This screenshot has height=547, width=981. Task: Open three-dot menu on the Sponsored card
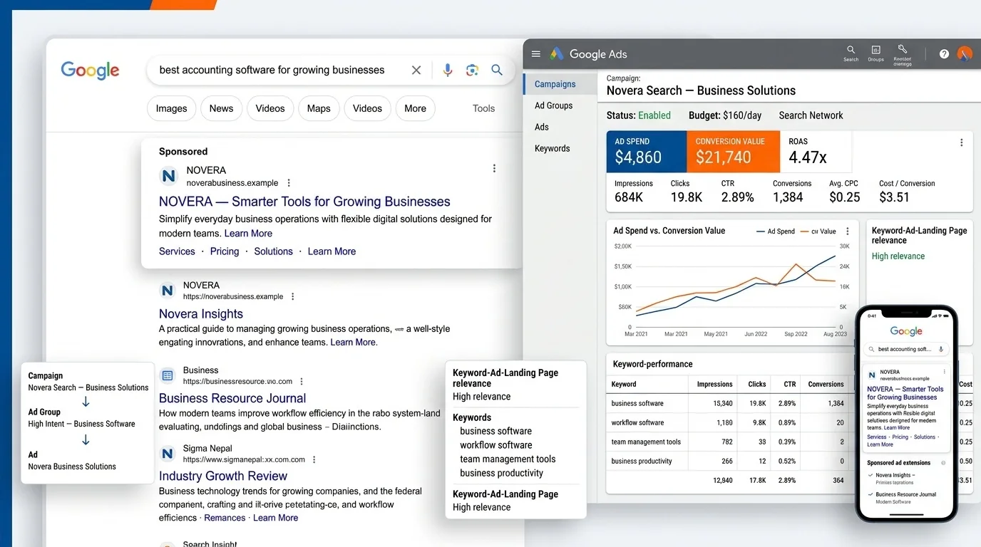coord(494,169)
